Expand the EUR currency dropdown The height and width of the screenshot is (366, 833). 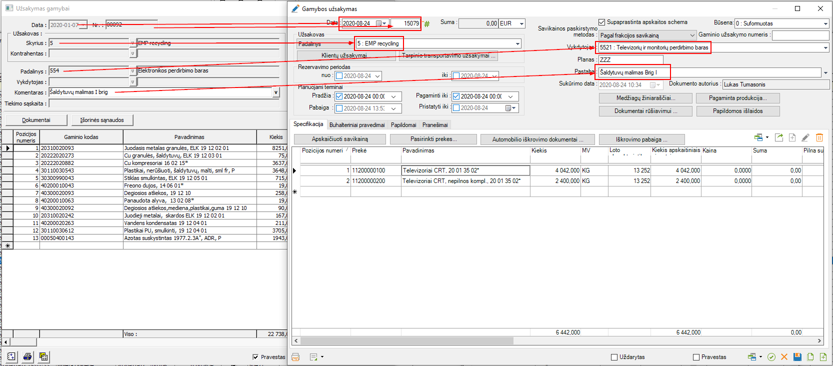click(x=521, y=23)
